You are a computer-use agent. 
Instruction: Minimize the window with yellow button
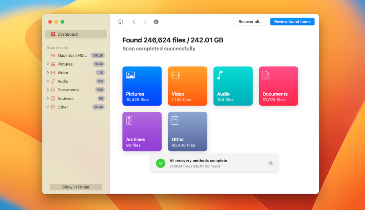pos(56,22)
